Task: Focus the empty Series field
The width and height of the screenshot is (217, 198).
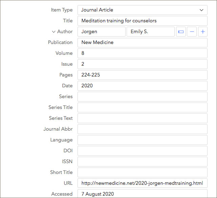Action: [x=142, y=96]
